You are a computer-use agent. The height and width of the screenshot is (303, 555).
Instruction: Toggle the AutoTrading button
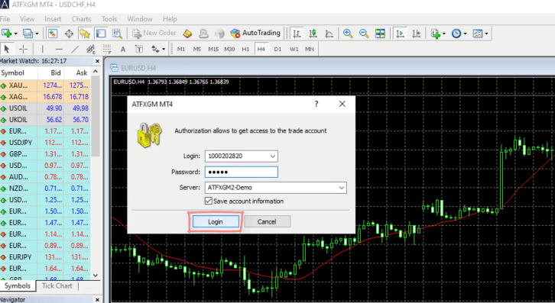(x=255, y=34)
